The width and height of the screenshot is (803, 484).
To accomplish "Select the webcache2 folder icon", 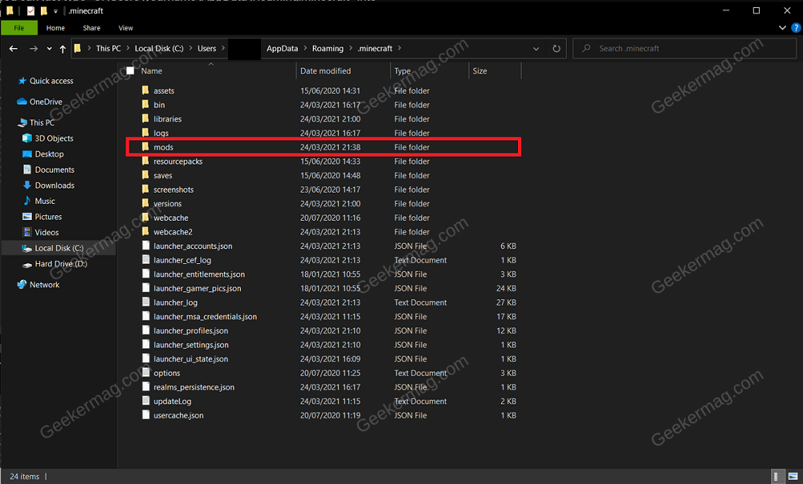I will (x=145, y=231).
